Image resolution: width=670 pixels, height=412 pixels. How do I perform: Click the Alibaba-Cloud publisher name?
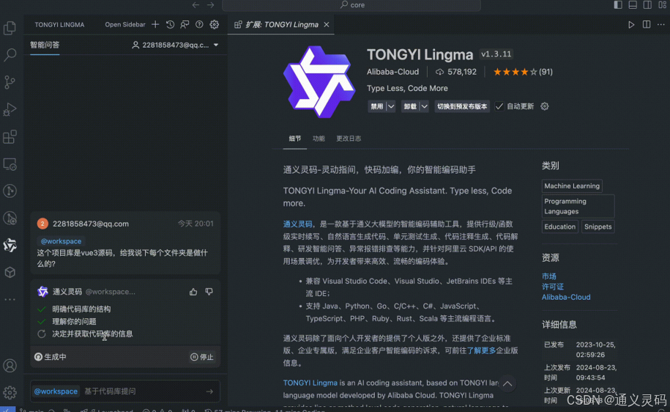(x=392, y=72)
